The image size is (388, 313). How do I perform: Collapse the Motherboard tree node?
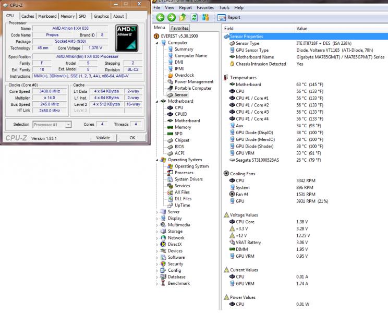point(157,101)
